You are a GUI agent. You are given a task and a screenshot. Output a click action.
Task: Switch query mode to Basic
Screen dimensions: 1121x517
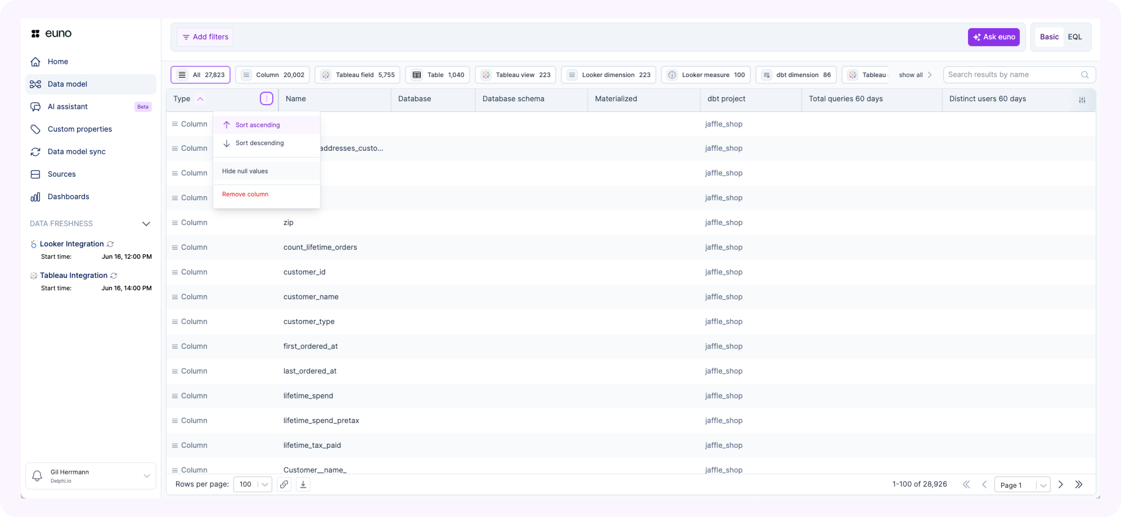coord(1049,37)
